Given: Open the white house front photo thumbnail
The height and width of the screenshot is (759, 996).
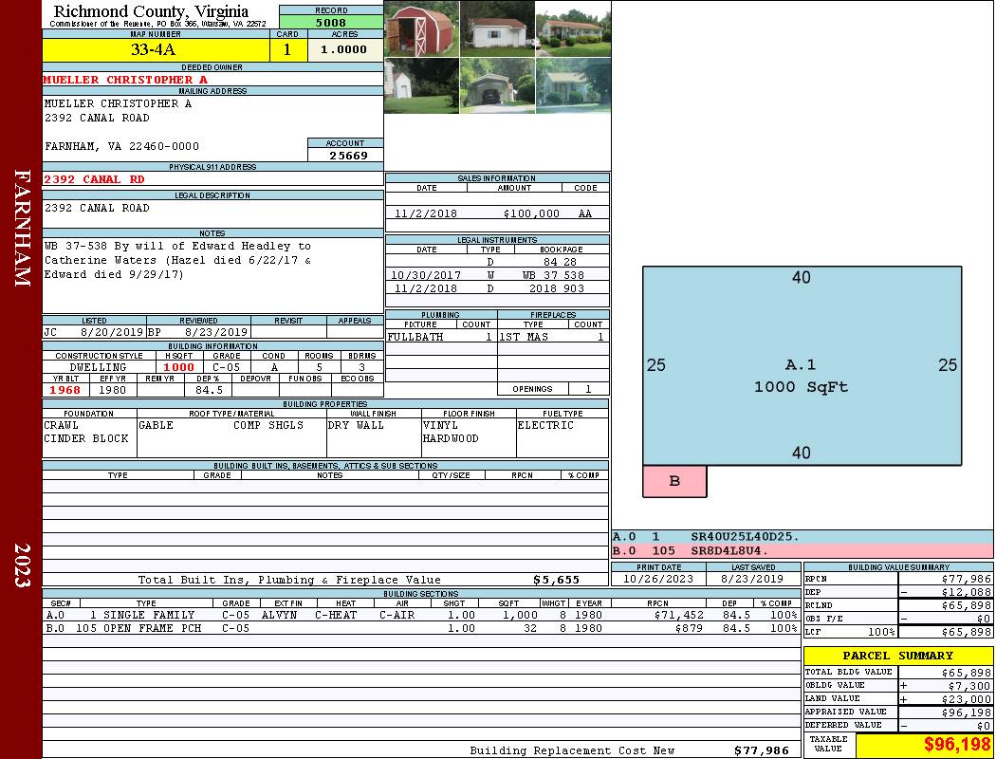Looking at the screenshot, I should point(497,29).
